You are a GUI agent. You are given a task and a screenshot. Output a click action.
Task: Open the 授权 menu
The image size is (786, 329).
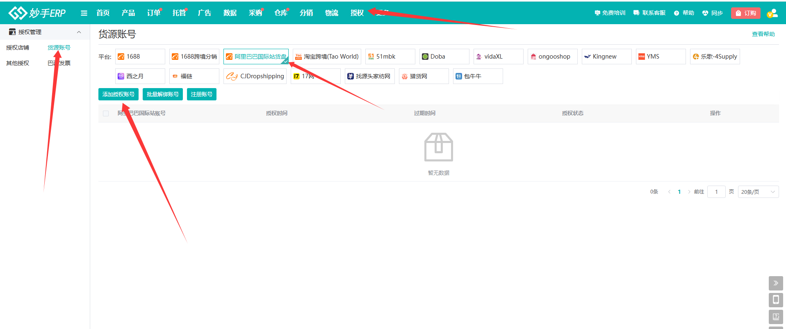pyautogui.click(x=357, y=13)
